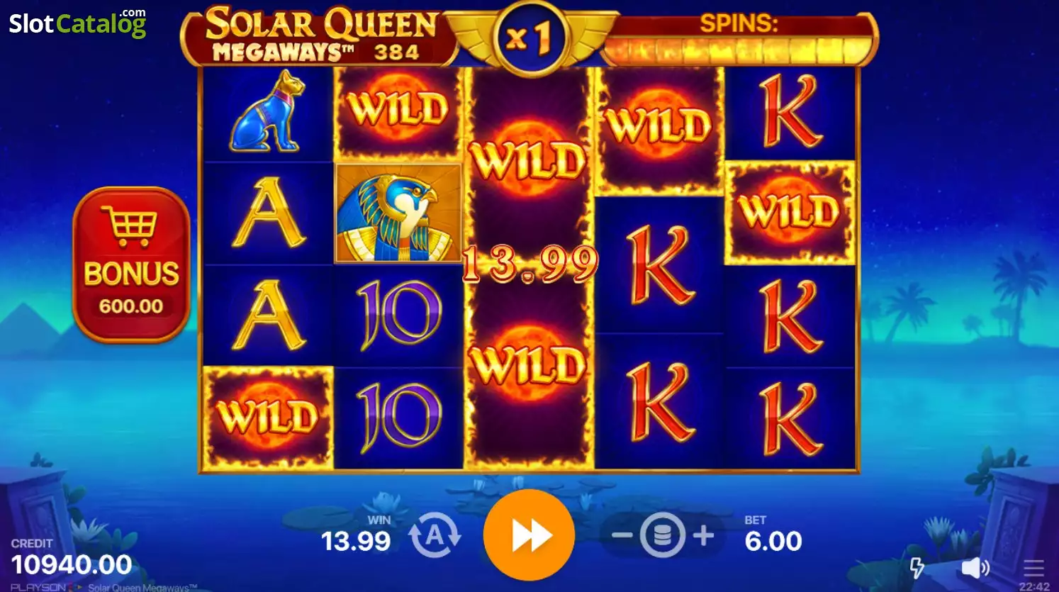Click the Spins progress bar
Viewport: 1059px width, 592px height.
click(739, 50)
